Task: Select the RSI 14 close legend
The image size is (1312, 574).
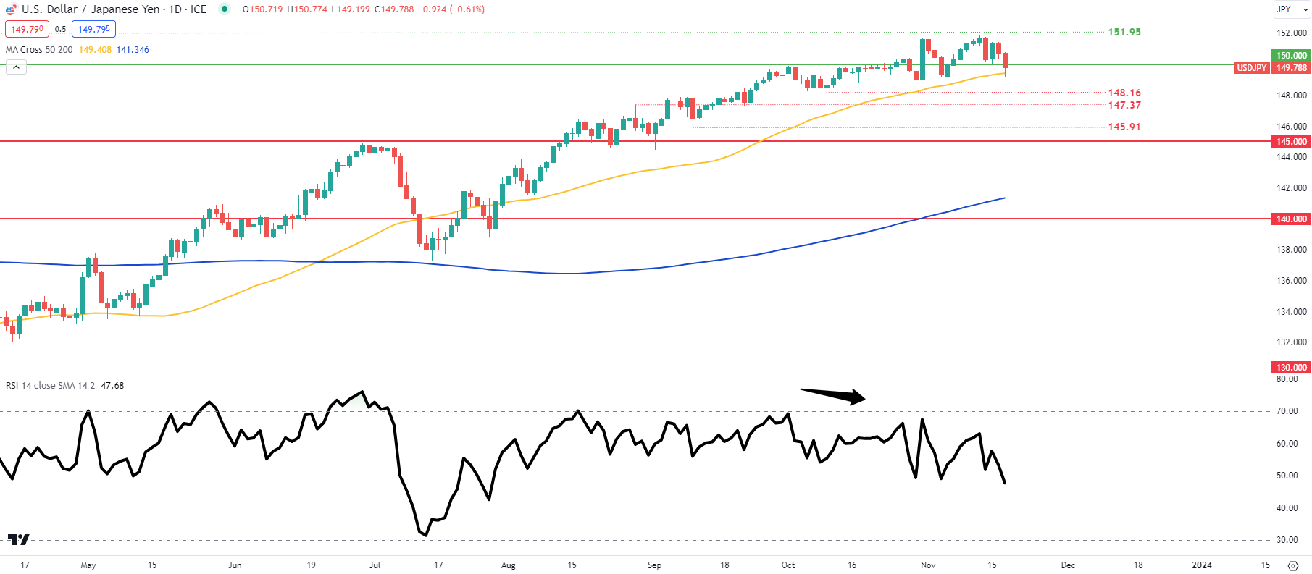Action: tap(51, 386)
